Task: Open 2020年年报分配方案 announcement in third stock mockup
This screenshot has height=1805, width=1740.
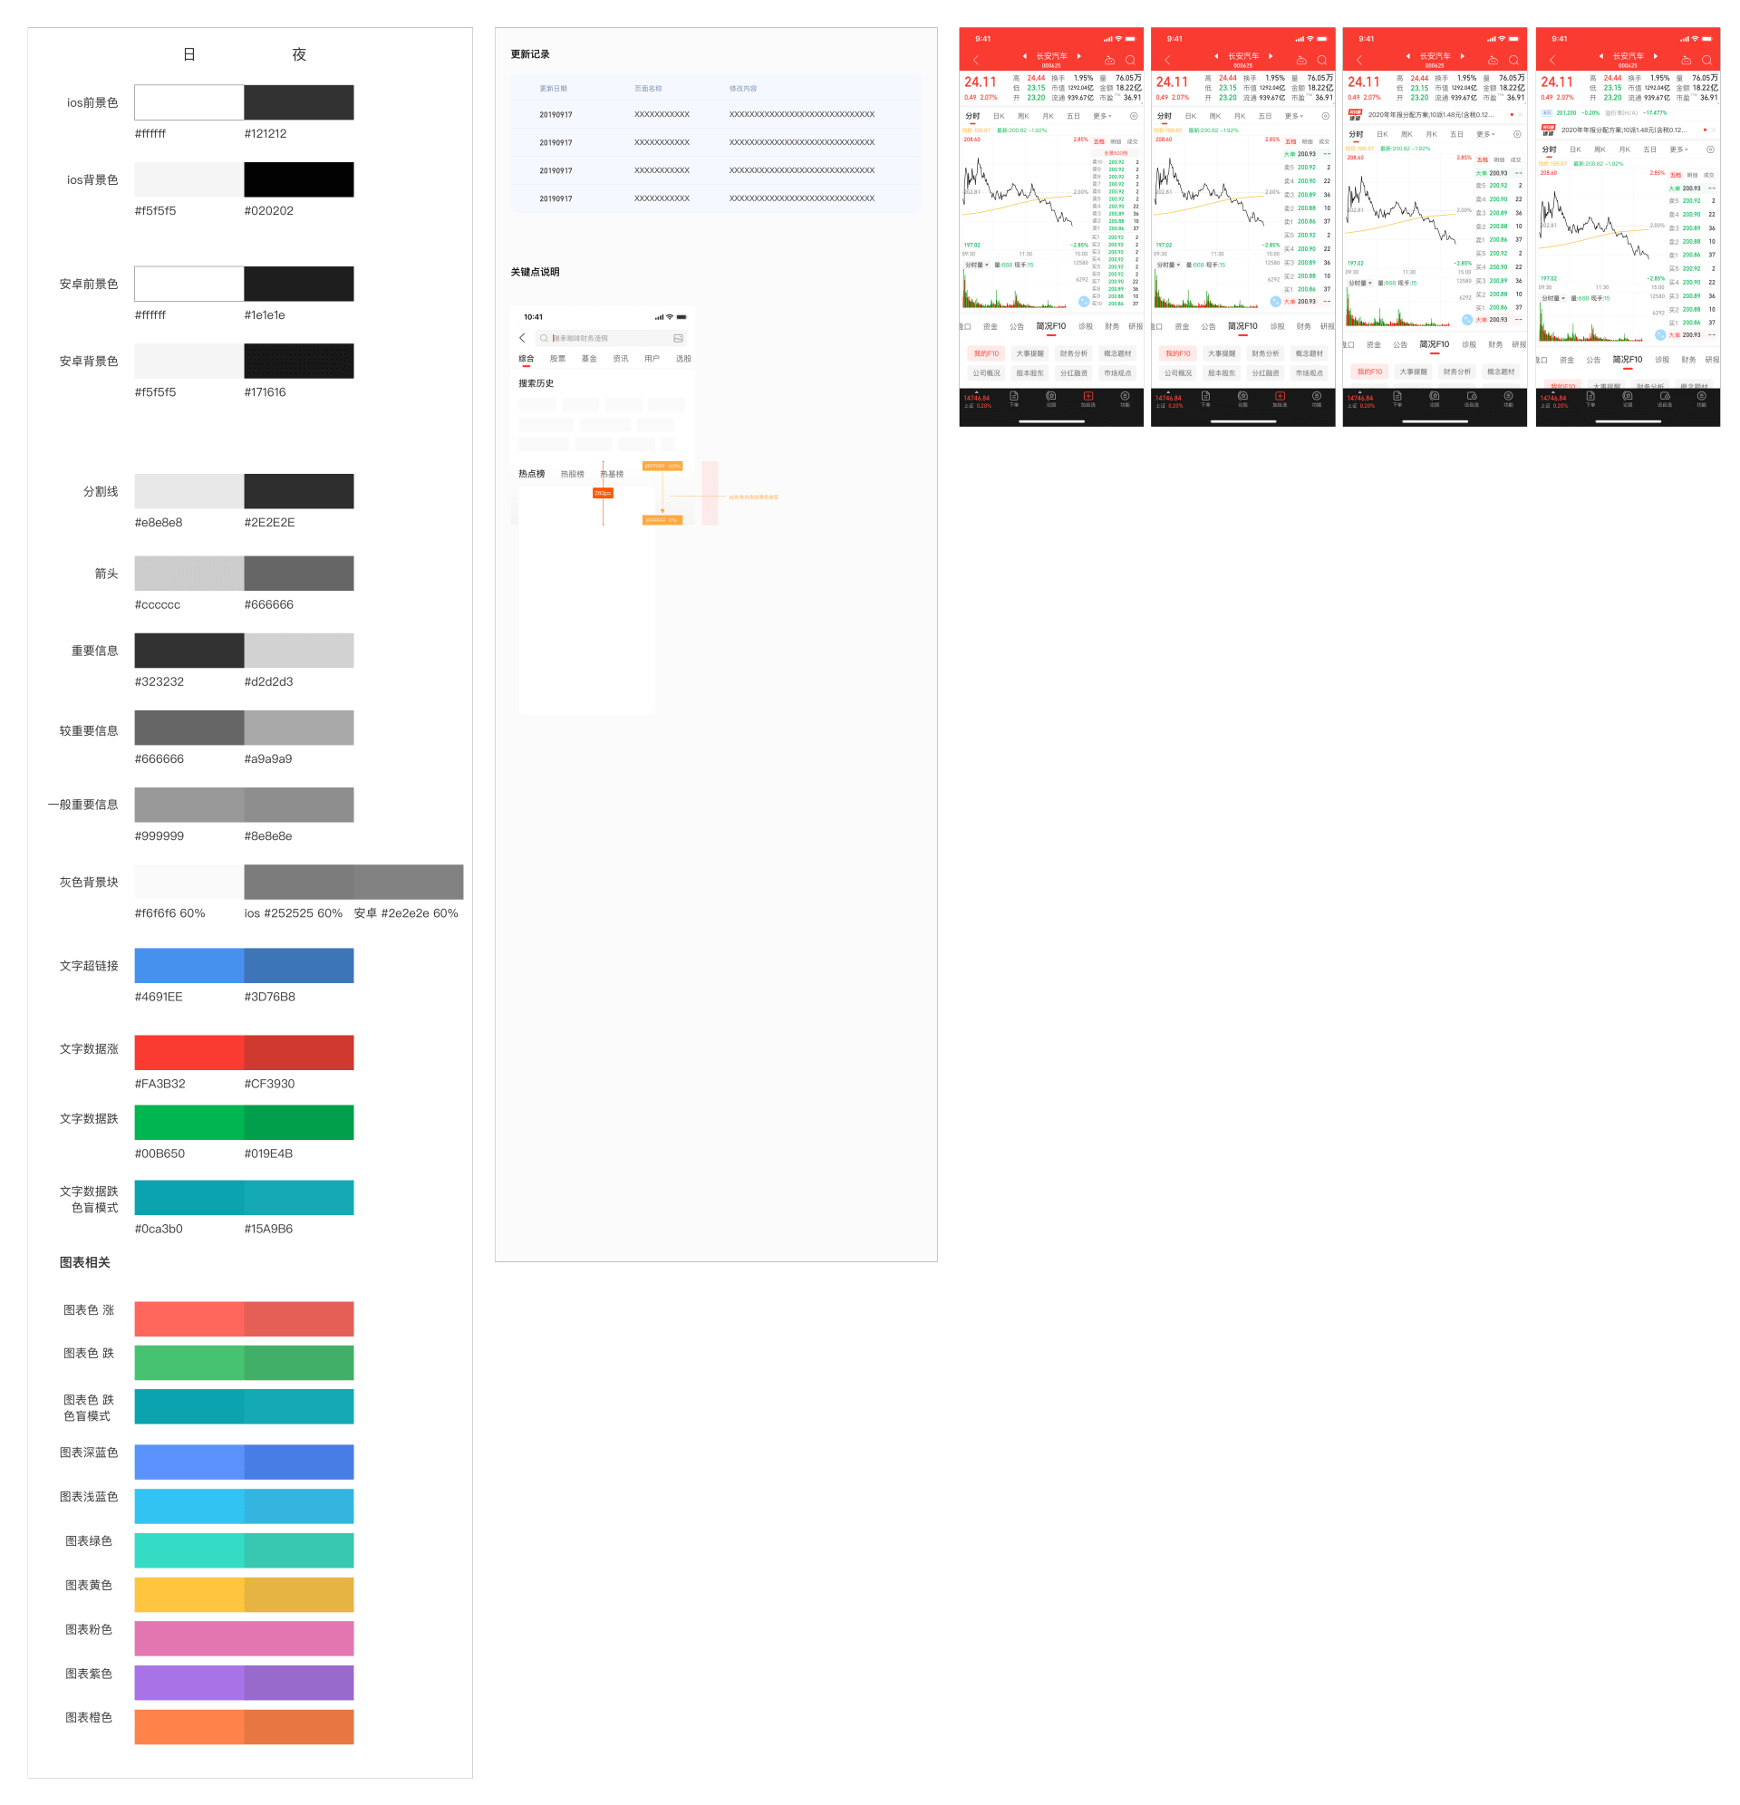Action: tap(1430, 115)
